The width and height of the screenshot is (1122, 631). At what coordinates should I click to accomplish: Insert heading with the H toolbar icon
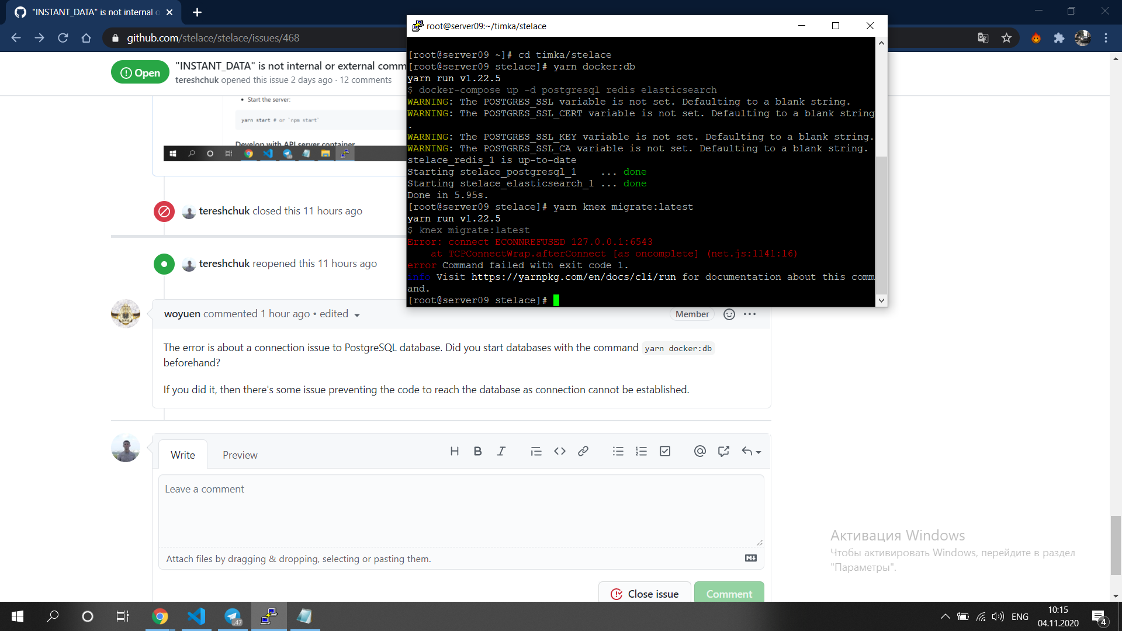click(x=454, y=451)
